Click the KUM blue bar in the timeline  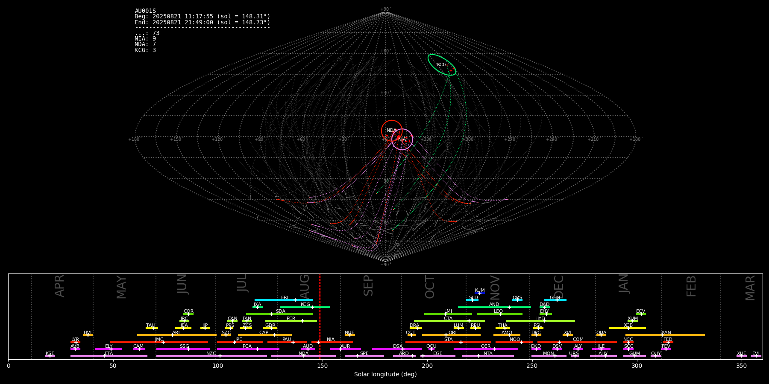[480, 293]
